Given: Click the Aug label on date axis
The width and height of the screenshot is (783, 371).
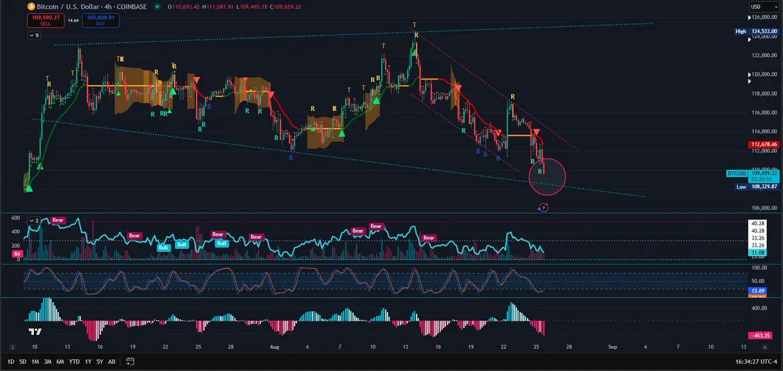Looking at the screenshot, I should (274, 347).
